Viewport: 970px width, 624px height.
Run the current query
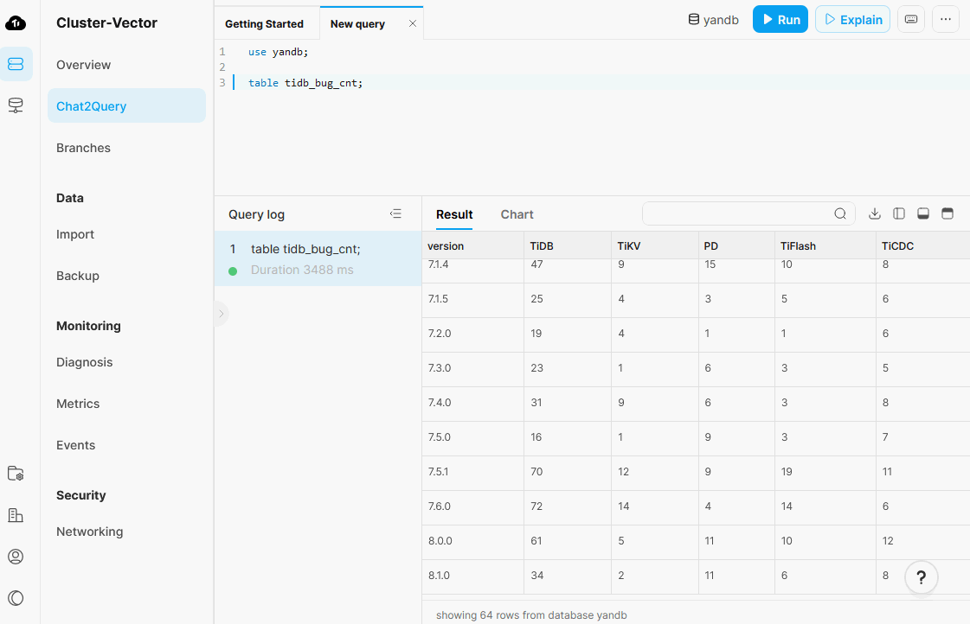coord(780,19)
